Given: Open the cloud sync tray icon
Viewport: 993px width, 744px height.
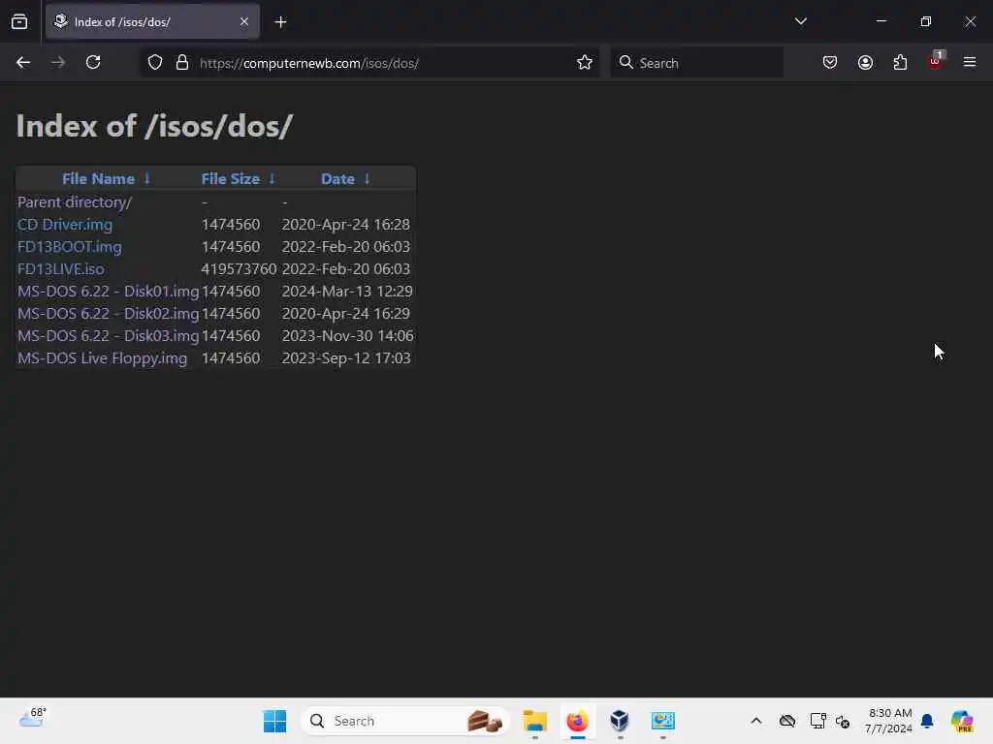Looking at the screenshot, I should (787, 721).
